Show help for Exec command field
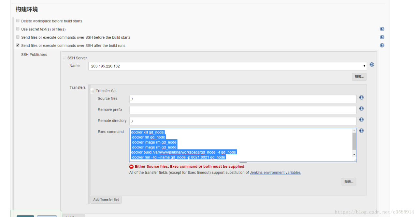The image size is (417, 217). tap(361, 131)
